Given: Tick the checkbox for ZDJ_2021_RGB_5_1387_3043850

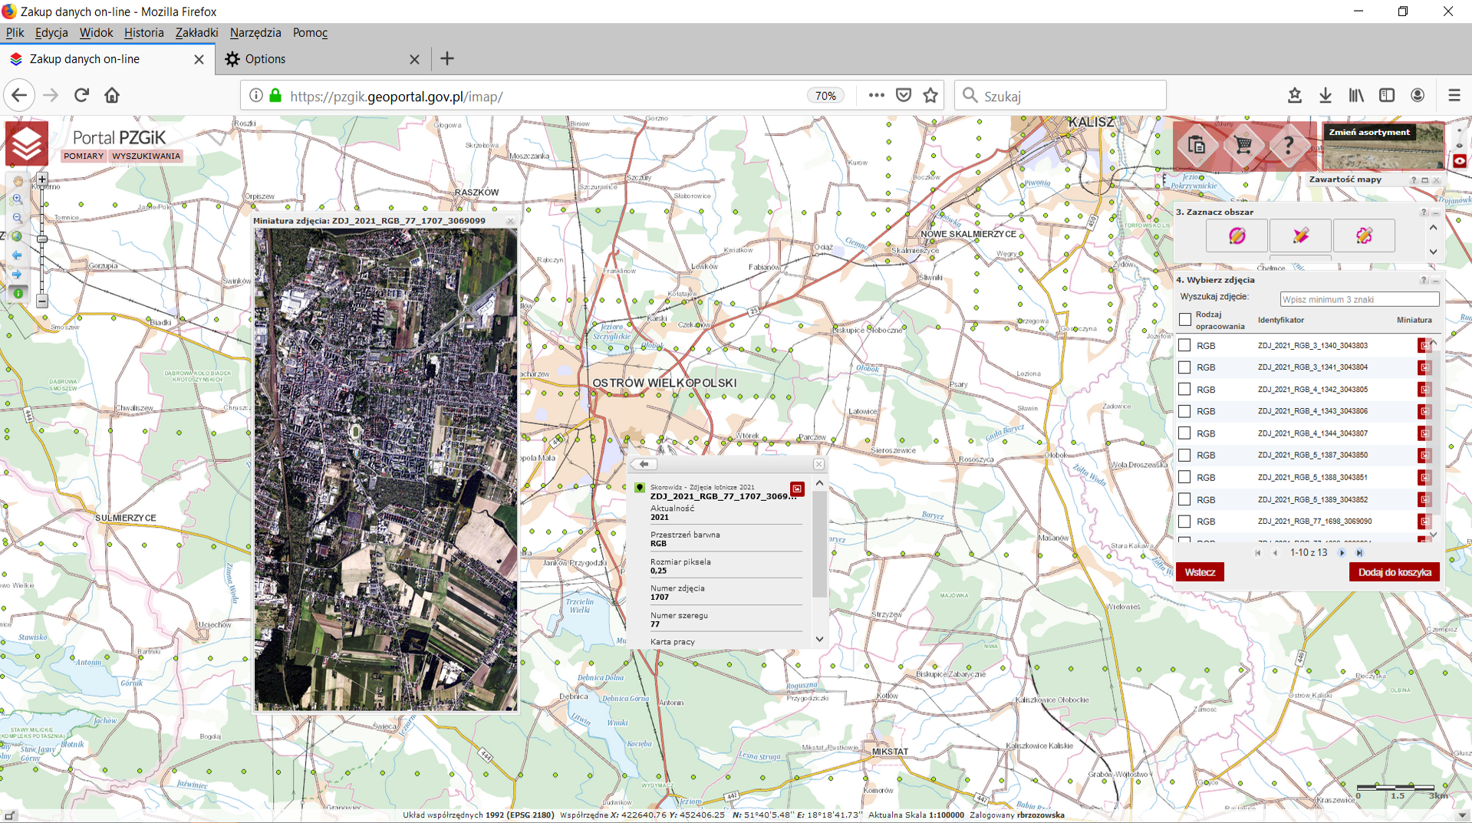Looking at the screenshot, I should coord(1184,456).
